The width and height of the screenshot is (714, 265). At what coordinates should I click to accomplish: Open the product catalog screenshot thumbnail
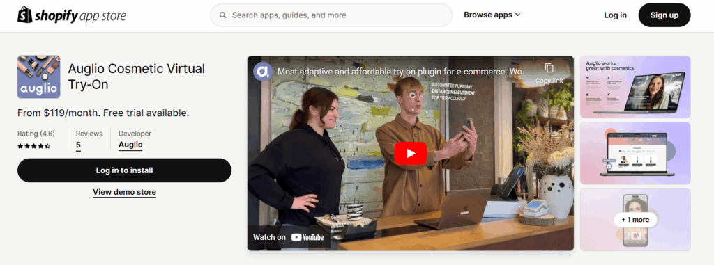(x=635, y=153)
